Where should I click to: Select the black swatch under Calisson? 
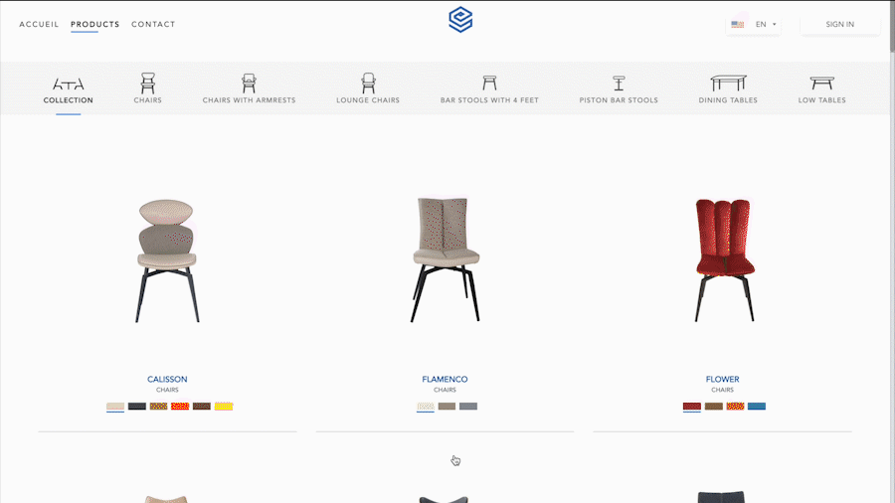[x=137, y=406]
